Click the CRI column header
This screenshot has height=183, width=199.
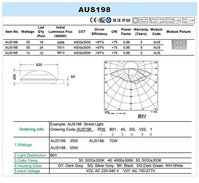point(114,32)
